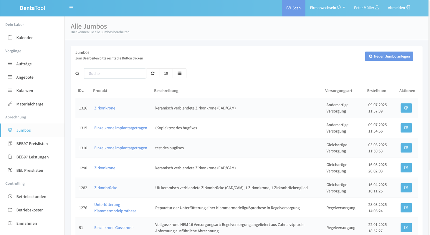Viewport: 430px width, 235px height.
Task: Click edit icon for Jumbo 1310
Action: click(x=406, y=148)
